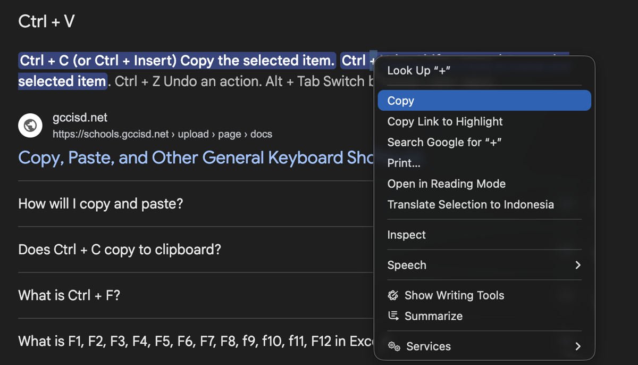Screen dimensions: 638x365
Task: Expand "How will I copy and paste?" question
Action: point(100,204)
